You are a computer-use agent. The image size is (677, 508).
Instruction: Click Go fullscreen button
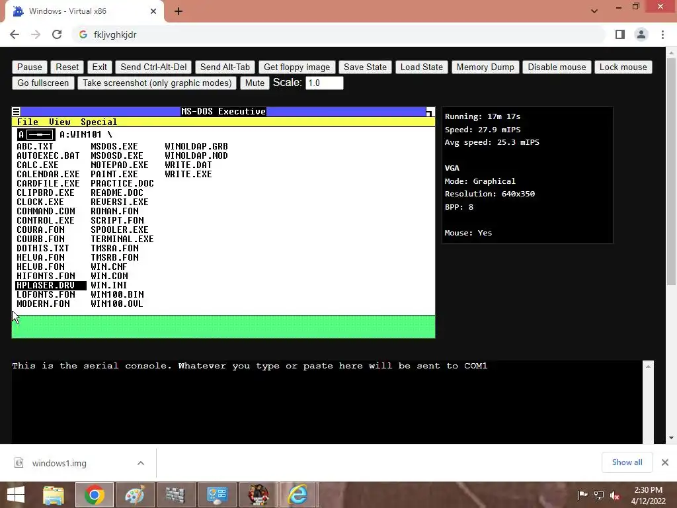pyautogui.click(x=43, y=83)
